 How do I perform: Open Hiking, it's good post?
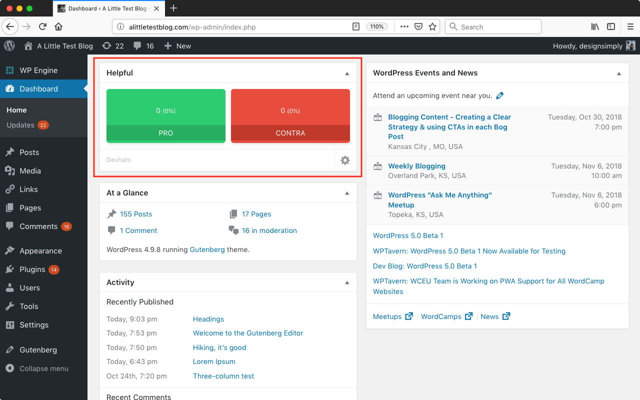click(x=219, y=347)
